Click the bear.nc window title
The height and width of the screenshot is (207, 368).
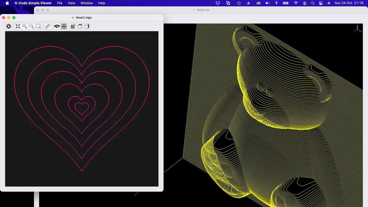pyautogui.click(x=203, y=10)
